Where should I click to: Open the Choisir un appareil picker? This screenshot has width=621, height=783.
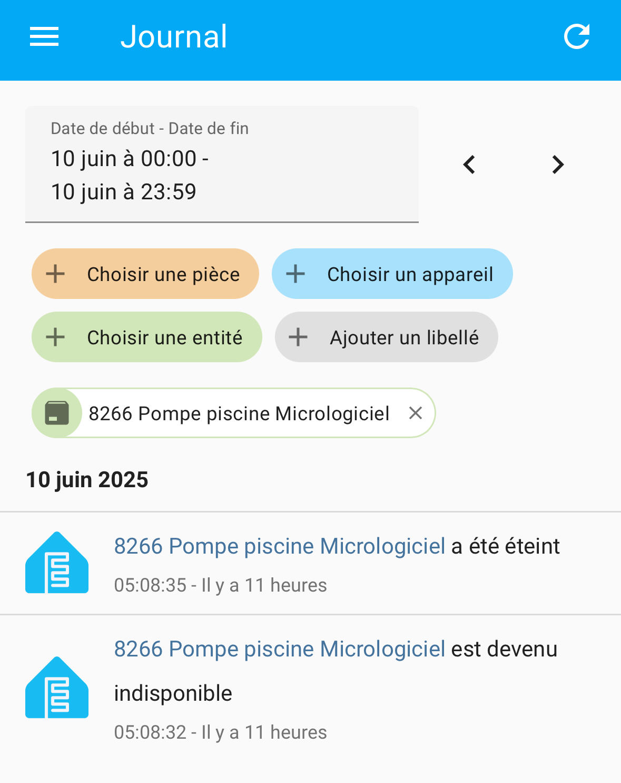pos(392,274)
